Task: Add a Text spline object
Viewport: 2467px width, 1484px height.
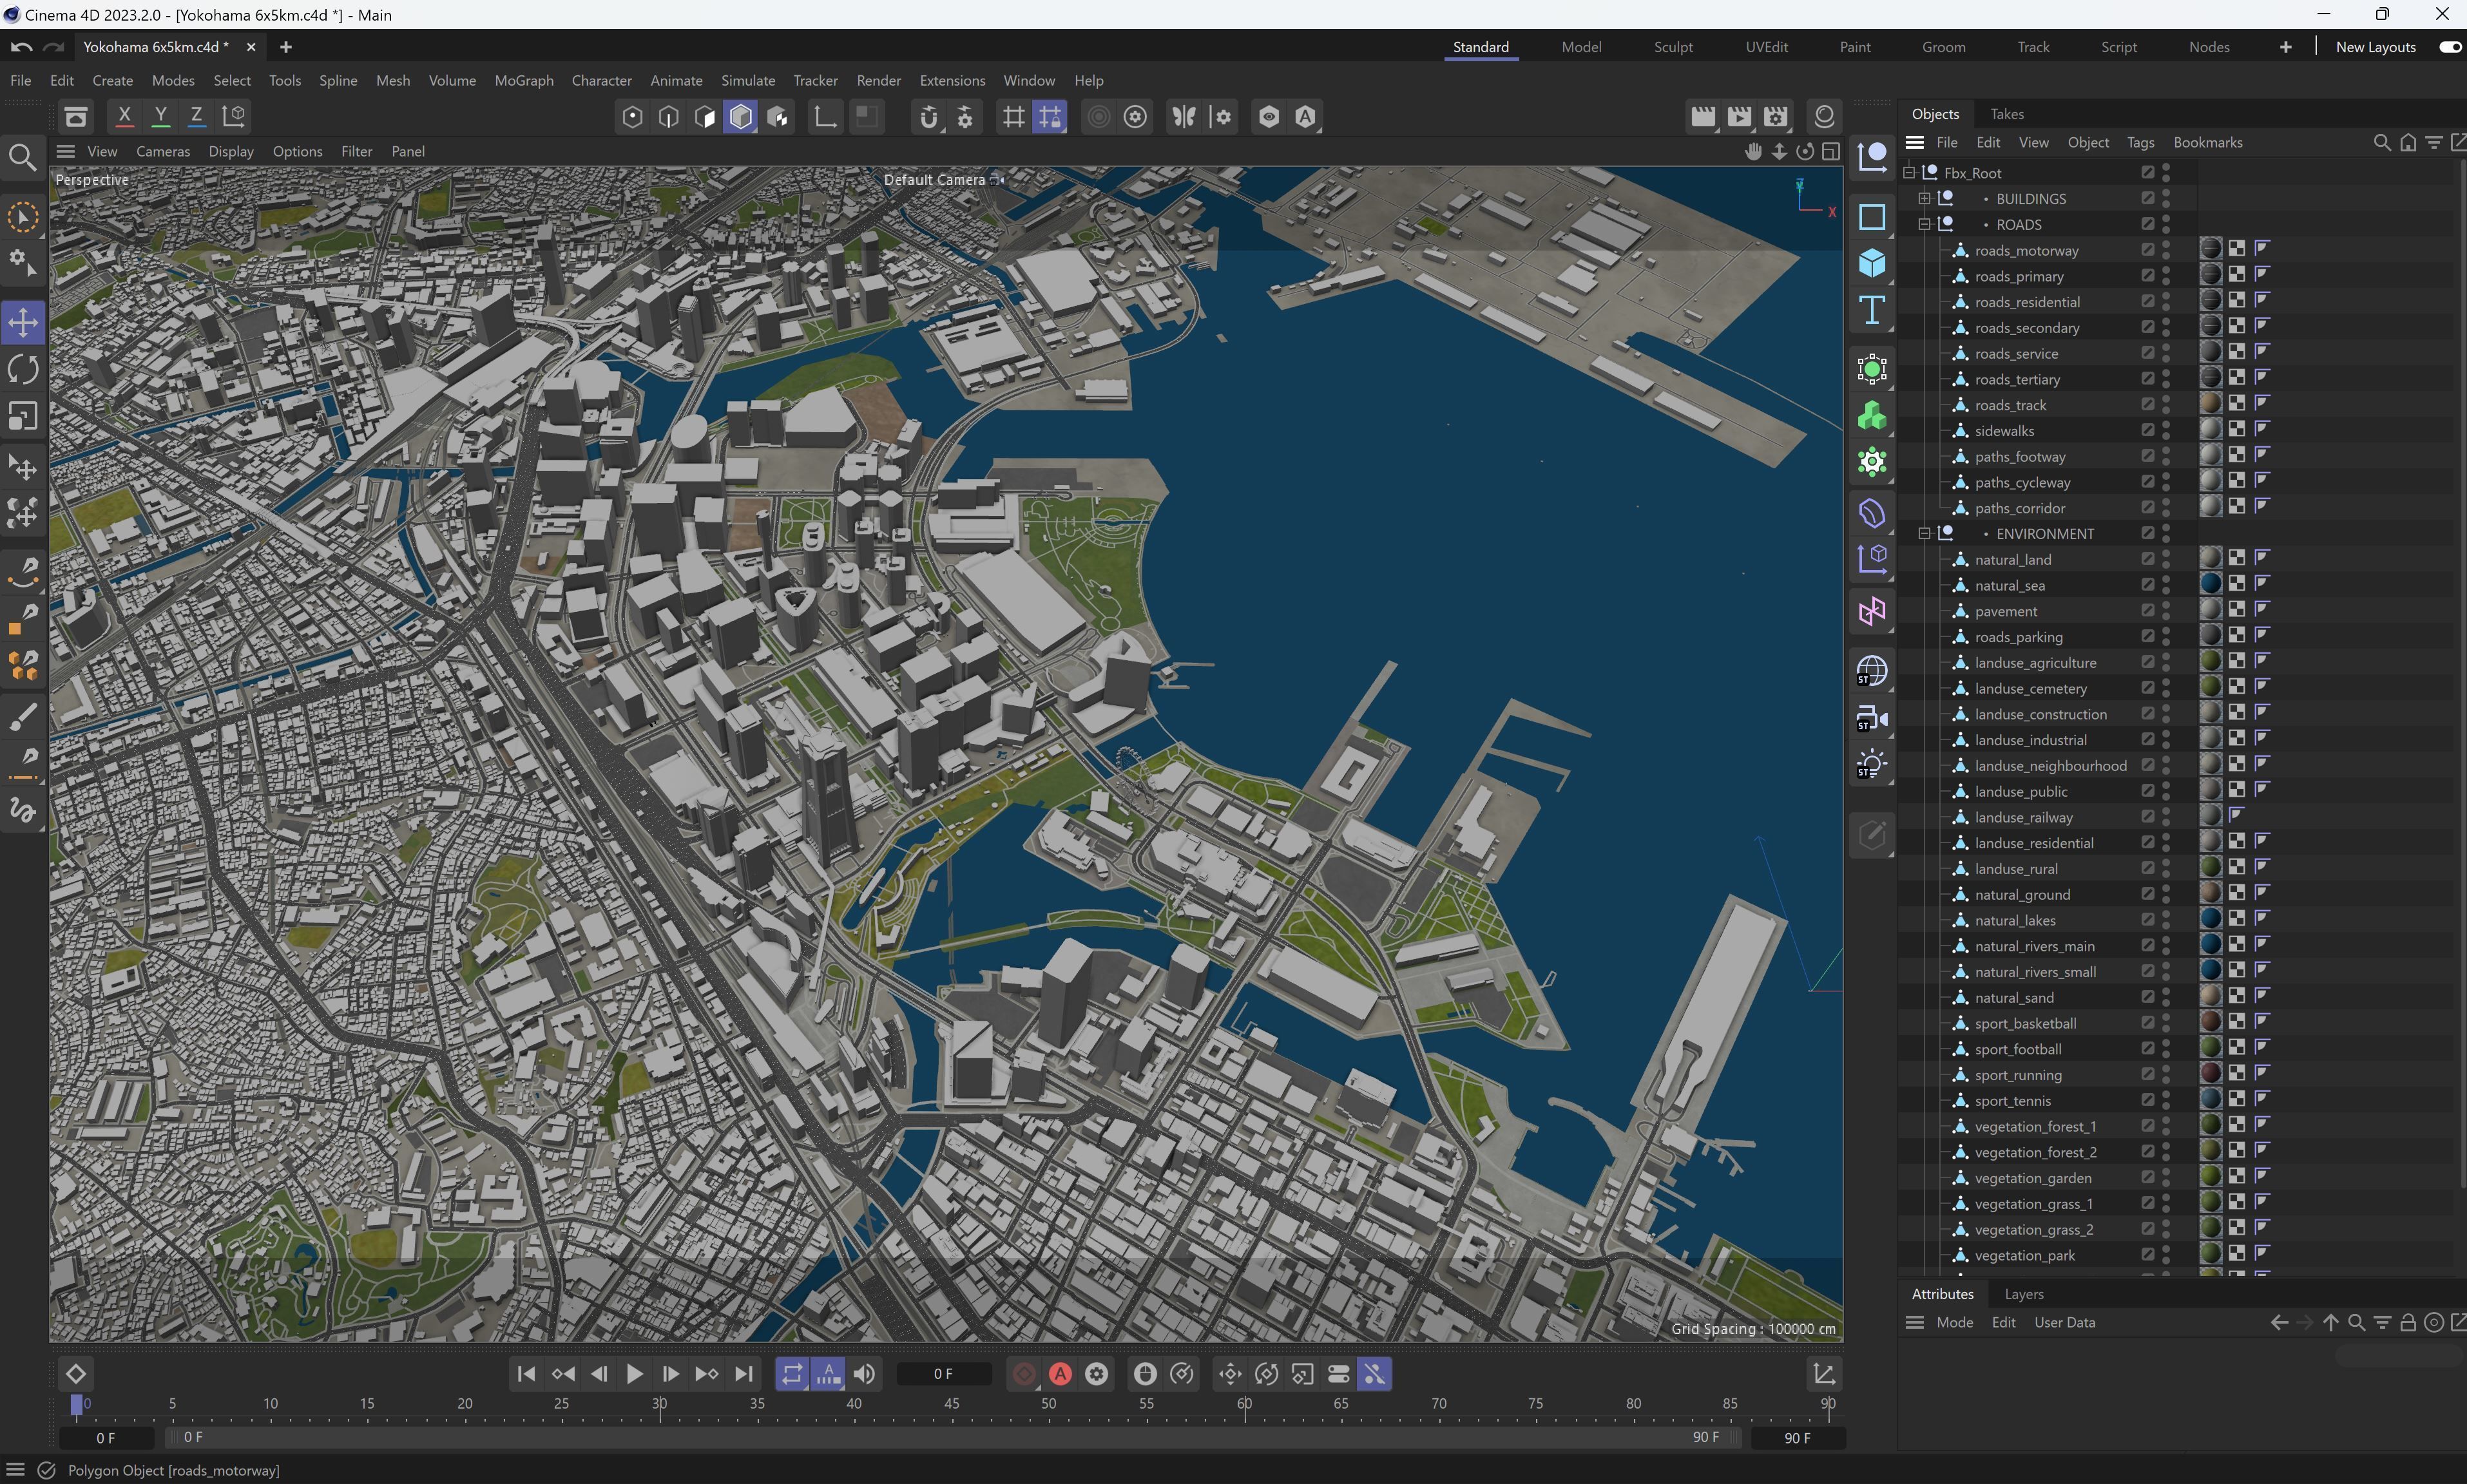Action: (1872, 310)
